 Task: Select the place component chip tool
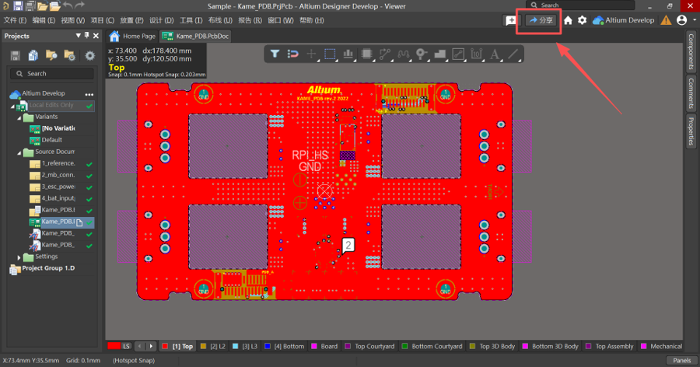(366, 54)
